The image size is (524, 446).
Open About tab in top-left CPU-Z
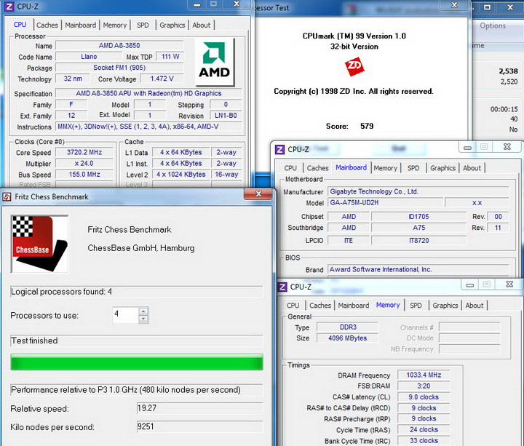201,25
